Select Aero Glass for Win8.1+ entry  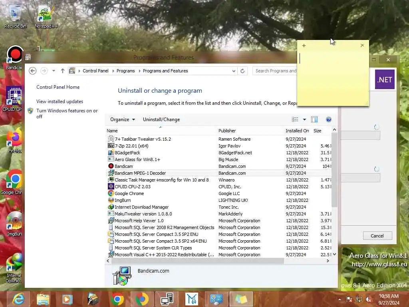[219, 159]
